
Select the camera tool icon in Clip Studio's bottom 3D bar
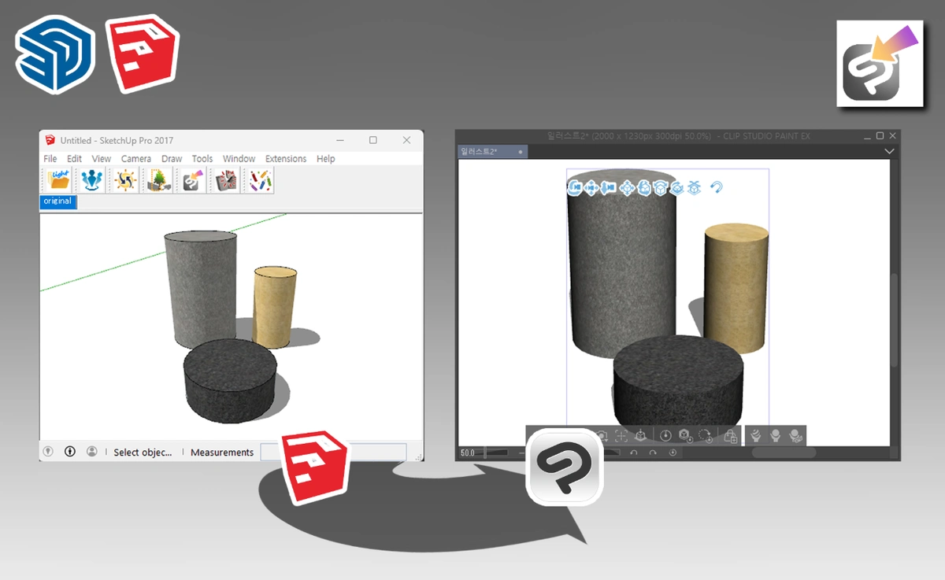(x=602, y=435)
